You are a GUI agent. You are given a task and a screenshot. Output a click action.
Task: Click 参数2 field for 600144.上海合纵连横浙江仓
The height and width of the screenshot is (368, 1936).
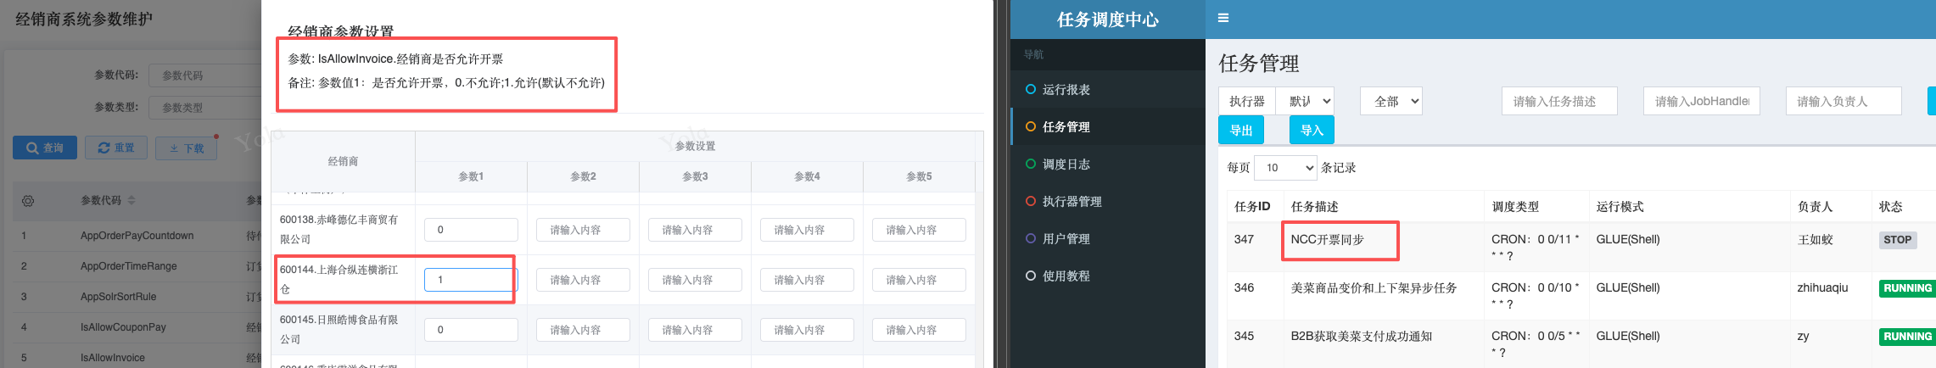(x=583, y=280)
